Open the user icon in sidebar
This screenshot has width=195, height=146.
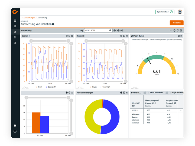[15, 37]
